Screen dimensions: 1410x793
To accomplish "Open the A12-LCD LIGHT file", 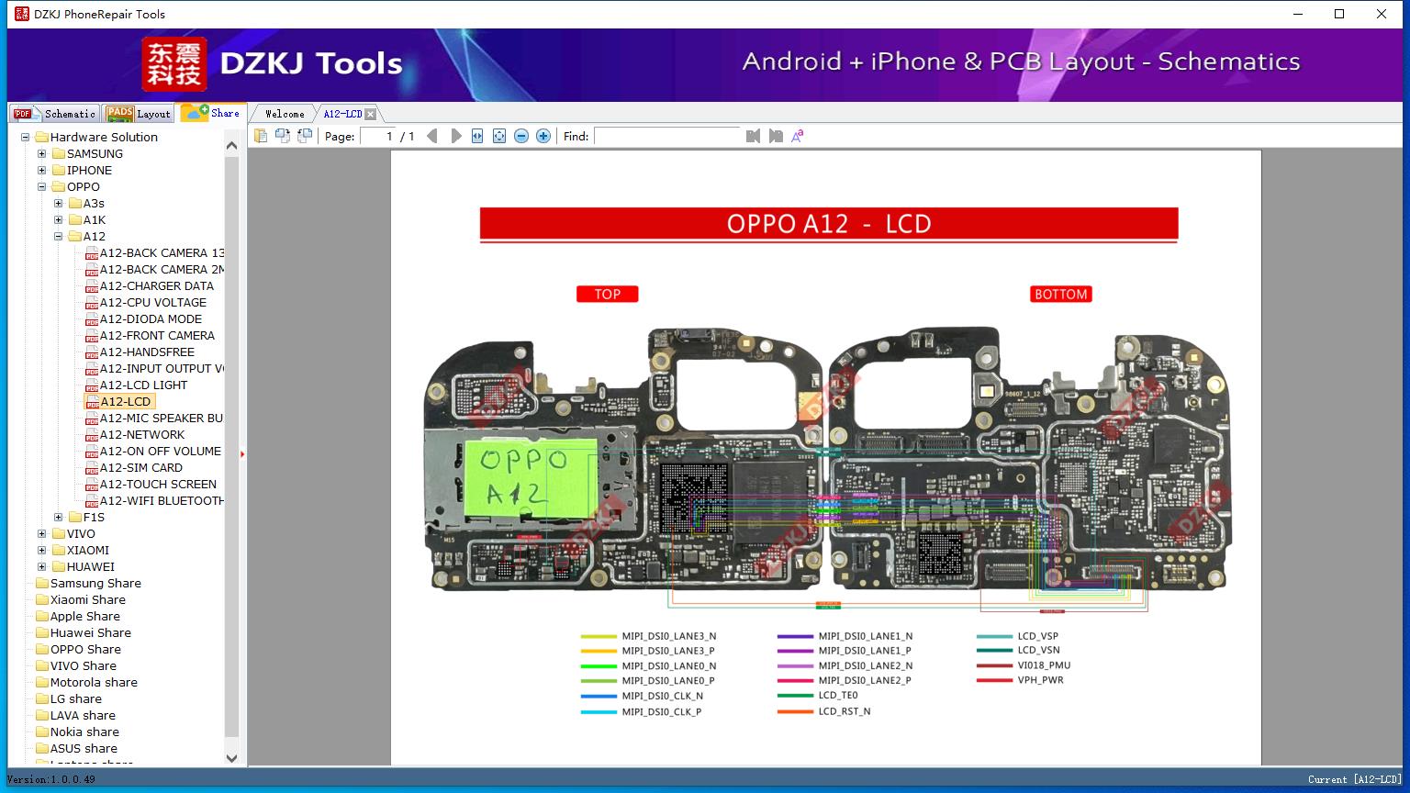I will coord(143,385).
